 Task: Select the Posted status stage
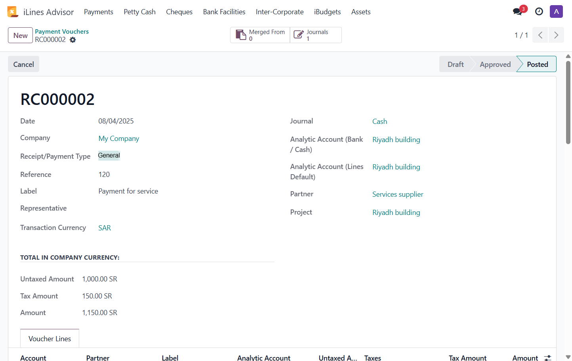click(x=538, y=64)
